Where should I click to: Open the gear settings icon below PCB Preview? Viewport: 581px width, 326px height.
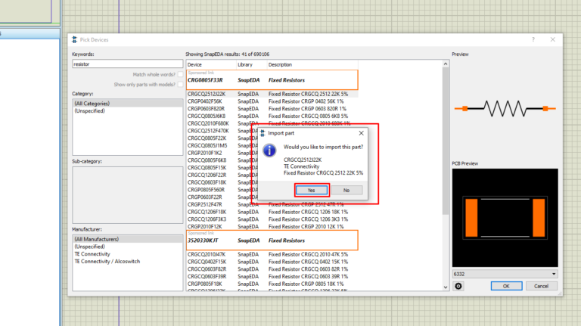point(458,286)
